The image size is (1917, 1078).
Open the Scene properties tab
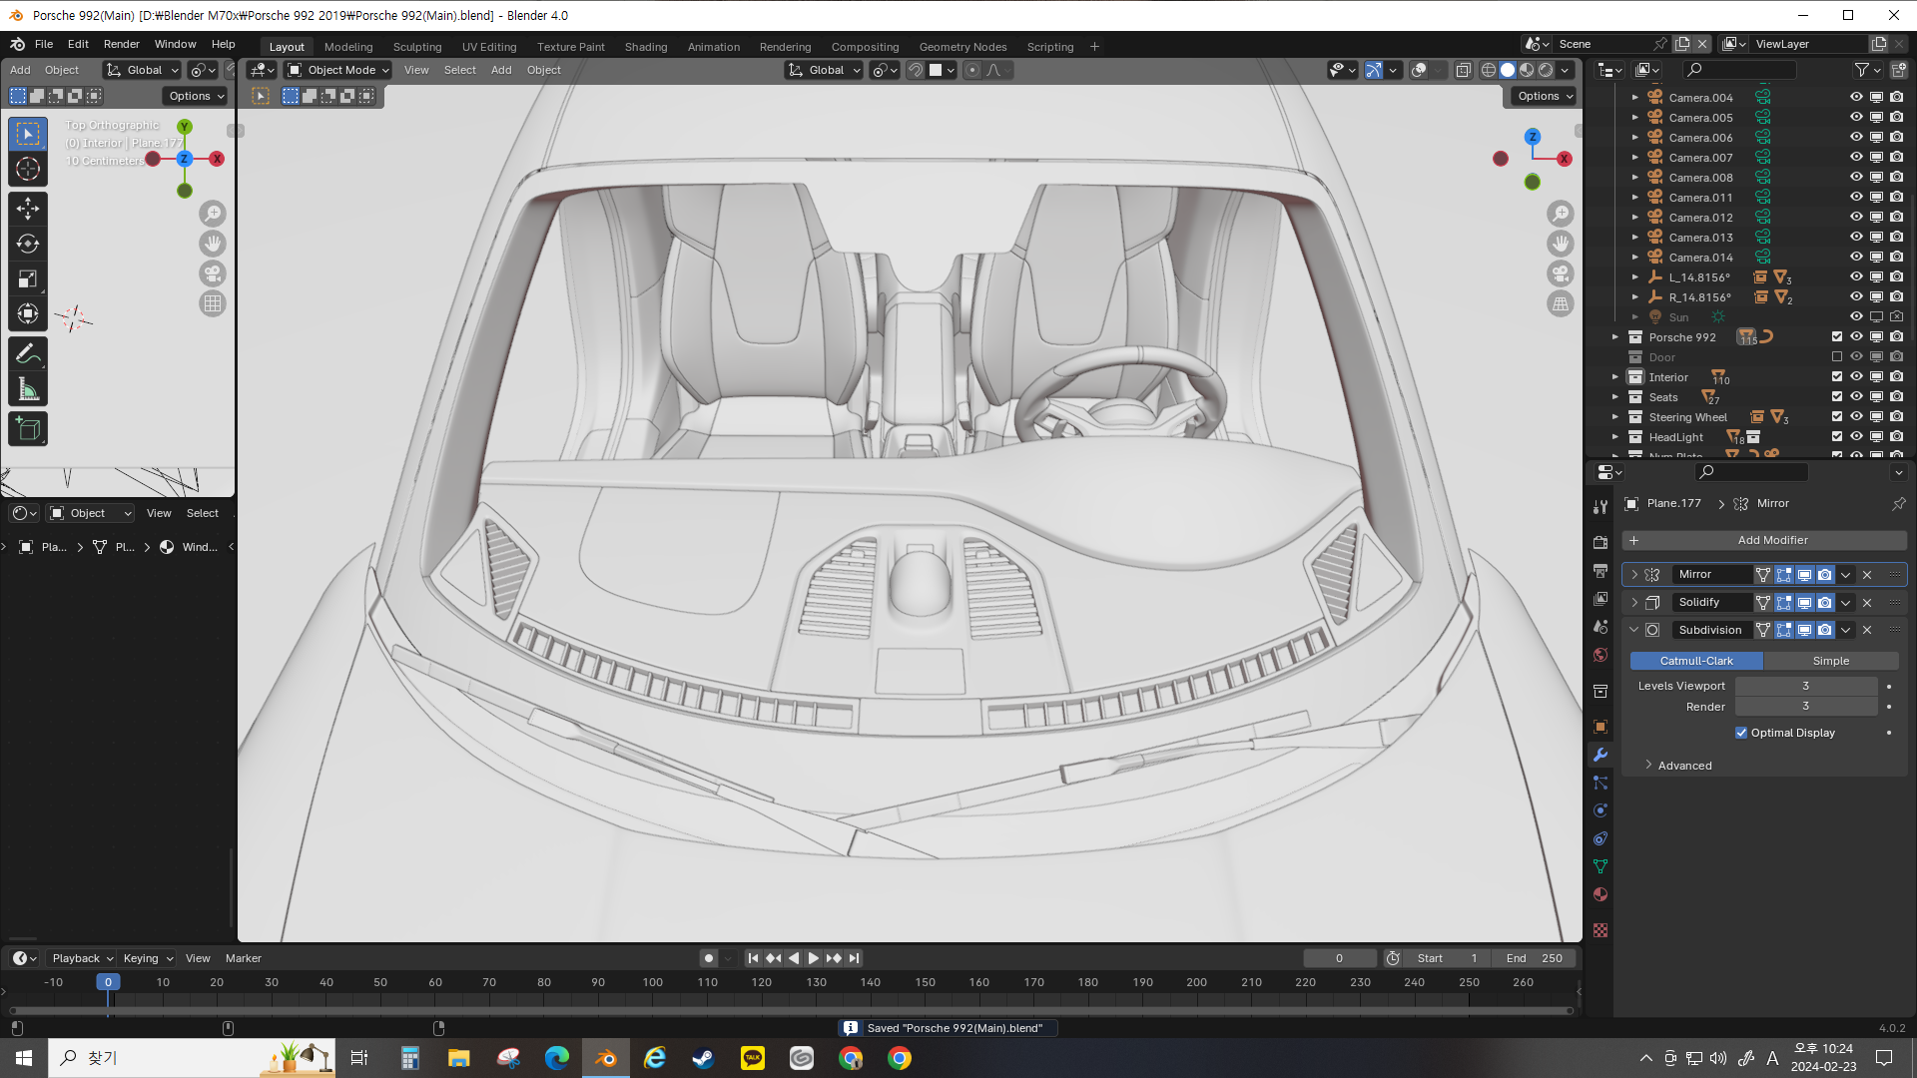point(1600,627)
